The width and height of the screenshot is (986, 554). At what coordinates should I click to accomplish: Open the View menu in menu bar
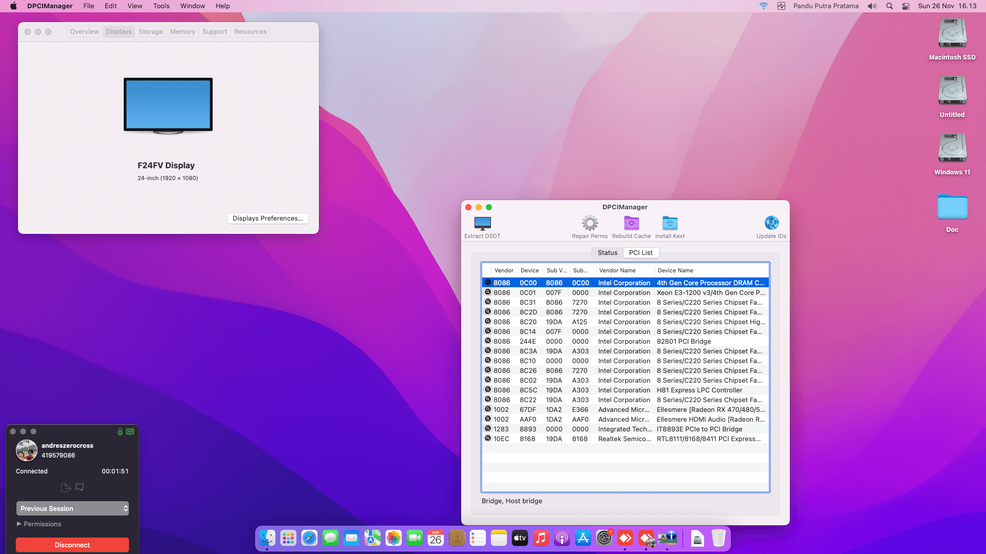pyautogui.click(x=135, y=6)
